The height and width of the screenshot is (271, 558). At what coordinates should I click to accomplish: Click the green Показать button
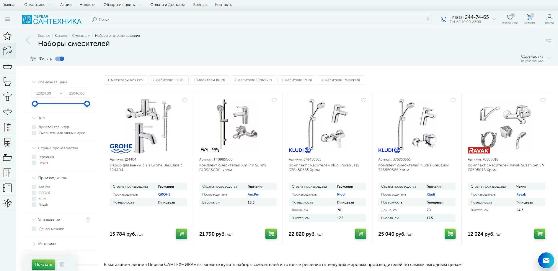point(44,265)
